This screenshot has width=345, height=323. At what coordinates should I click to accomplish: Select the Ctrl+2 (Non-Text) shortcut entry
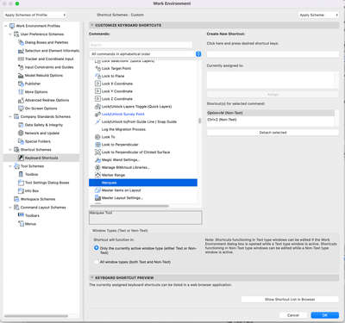point(271,120)
